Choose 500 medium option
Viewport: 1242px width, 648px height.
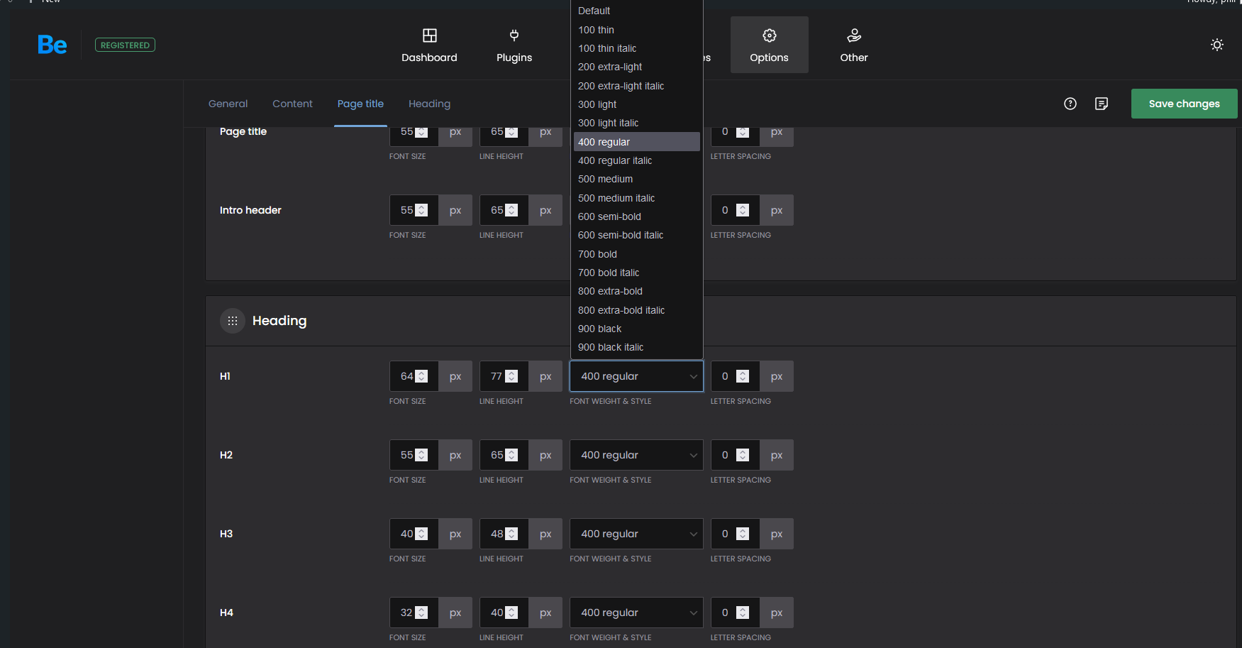637,179
